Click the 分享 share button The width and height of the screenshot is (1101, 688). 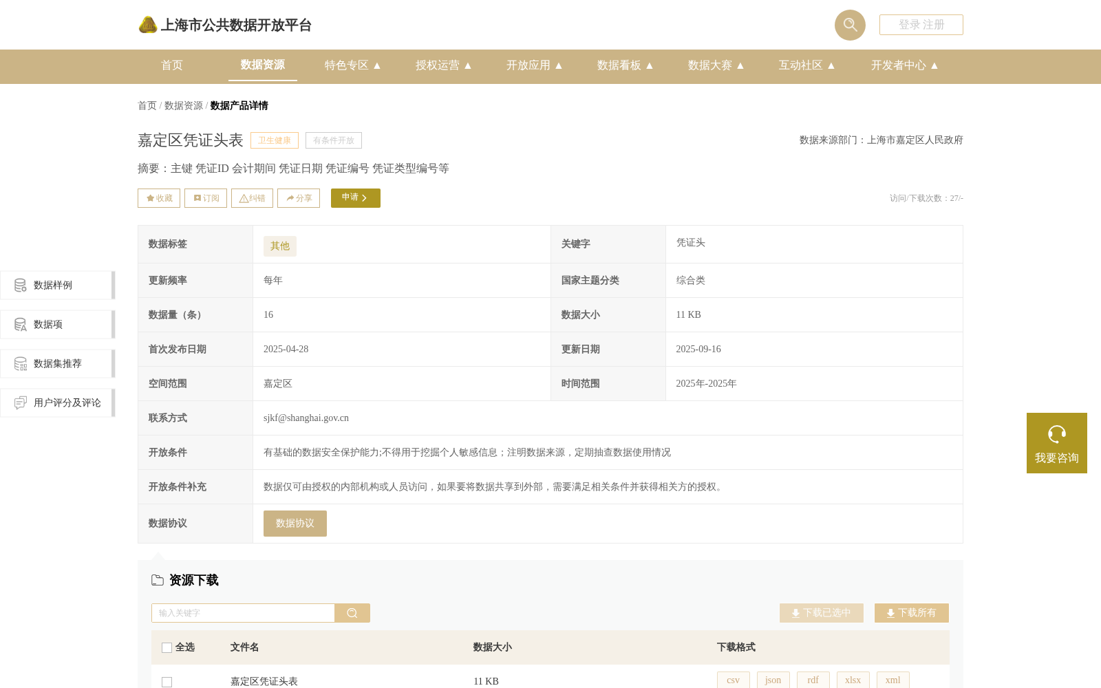(299, 198)
